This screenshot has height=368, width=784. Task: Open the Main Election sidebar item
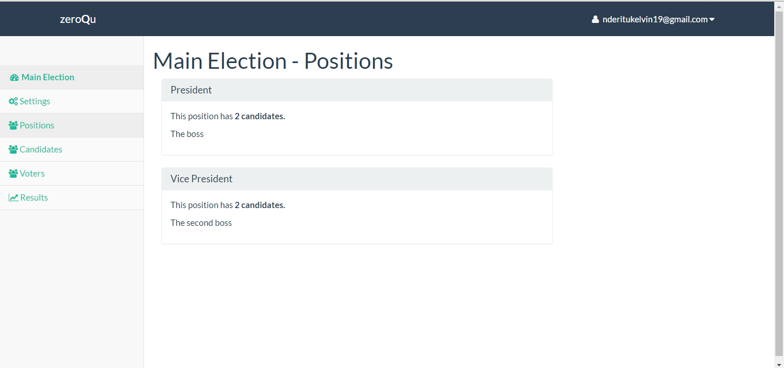click(72, 77)
